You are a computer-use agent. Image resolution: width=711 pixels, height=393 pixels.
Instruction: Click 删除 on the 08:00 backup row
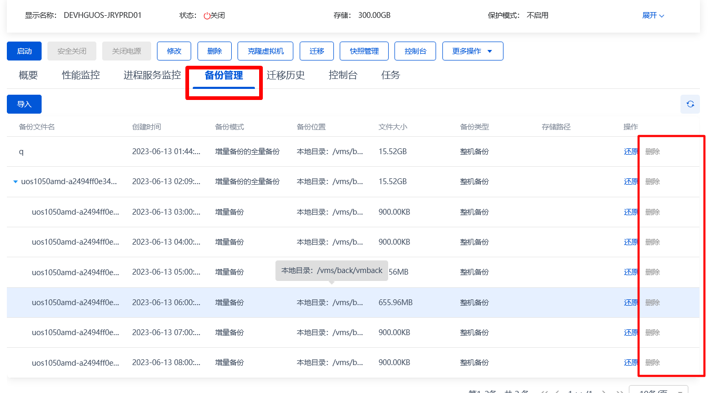[653, 362]
